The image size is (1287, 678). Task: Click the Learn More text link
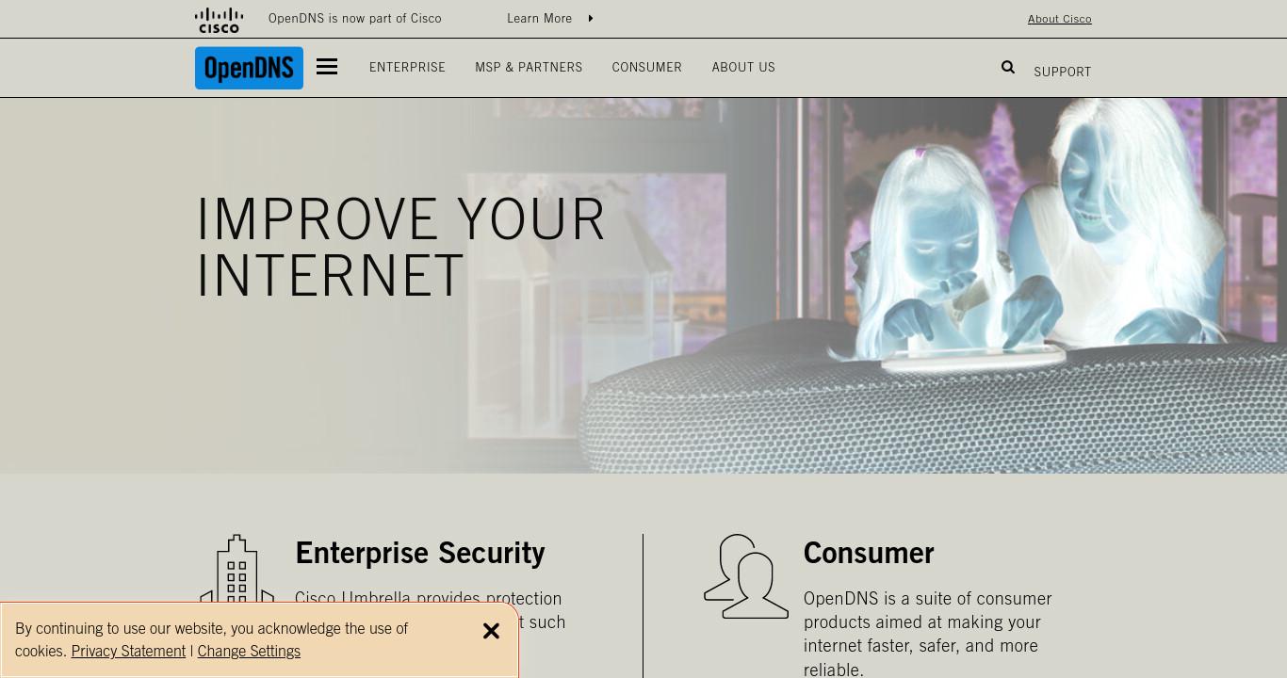(539, 18)
